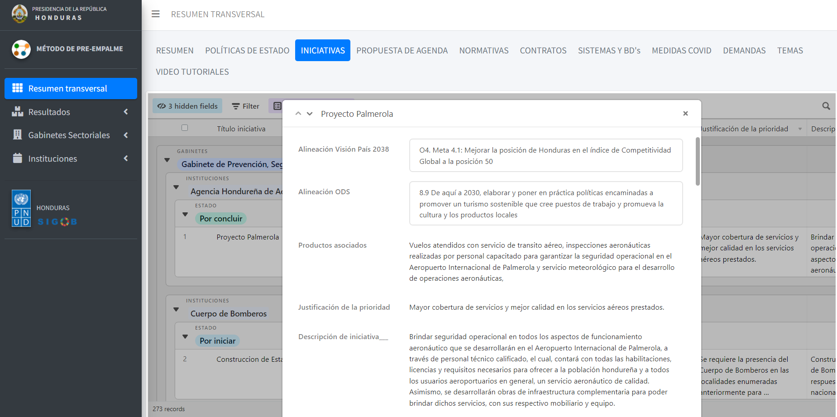Click the SIGOB logo

[57, 221]
